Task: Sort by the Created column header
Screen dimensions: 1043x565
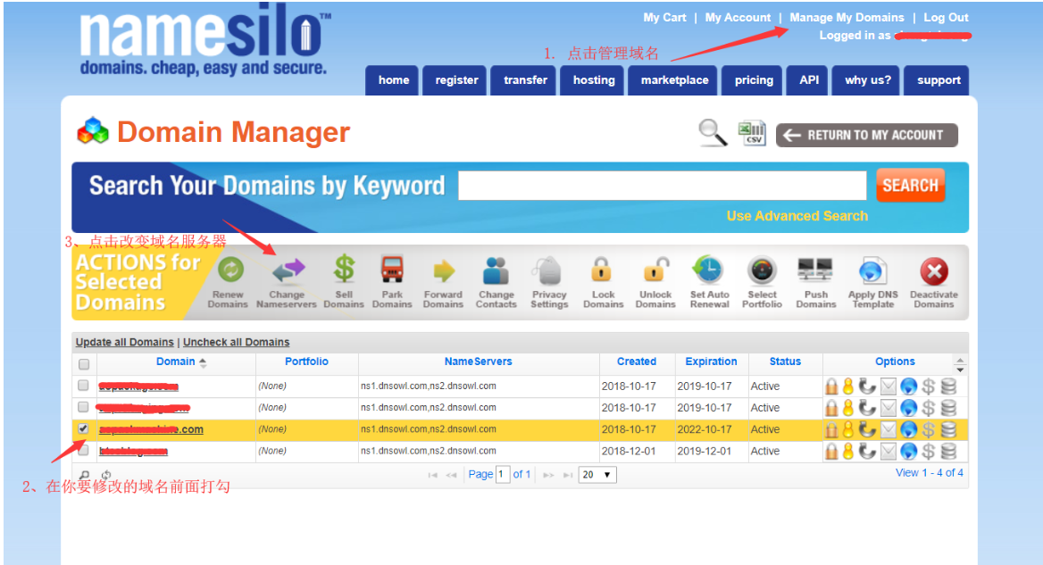Action: (x=637, y=361)
